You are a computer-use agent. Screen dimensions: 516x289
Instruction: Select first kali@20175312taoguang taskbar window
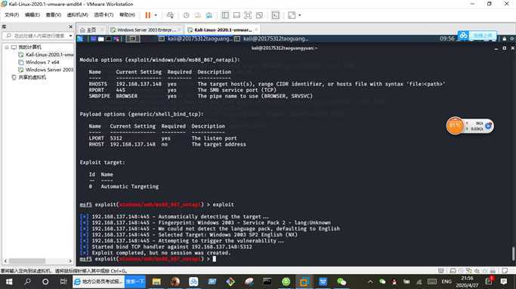click(x=196, y=38)
